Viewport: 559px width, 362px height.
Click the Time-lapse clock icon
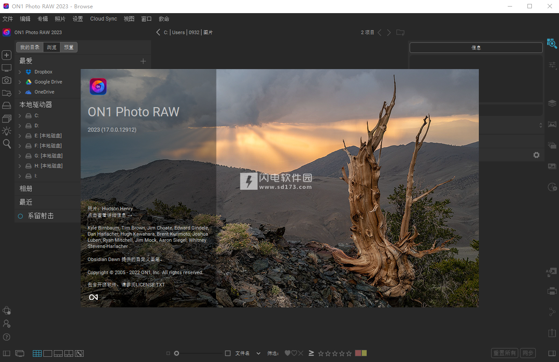pyautogui.click(x=552, y=187)
